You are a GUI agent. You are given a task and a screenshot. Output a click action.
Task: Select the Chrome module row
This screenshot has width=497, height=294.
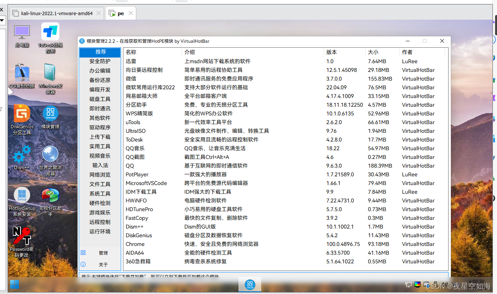click(285, 244)
